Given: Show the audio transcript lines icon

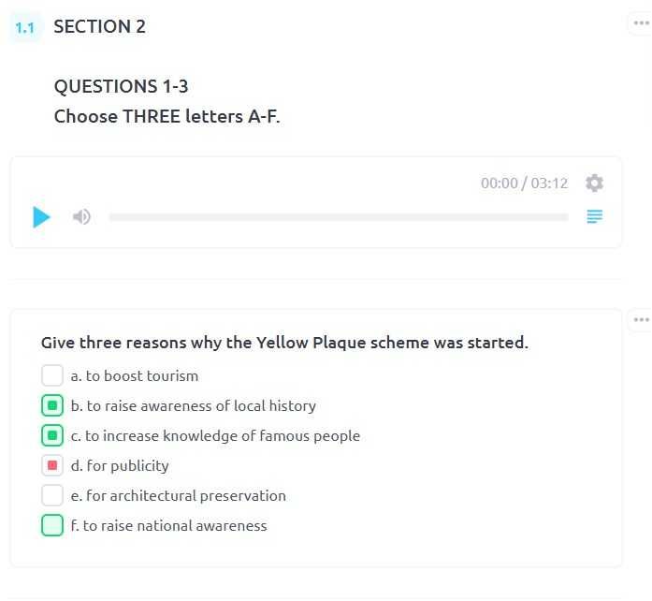Looking at the screenshot, I should pyautogui.click(x=594, y=217).
